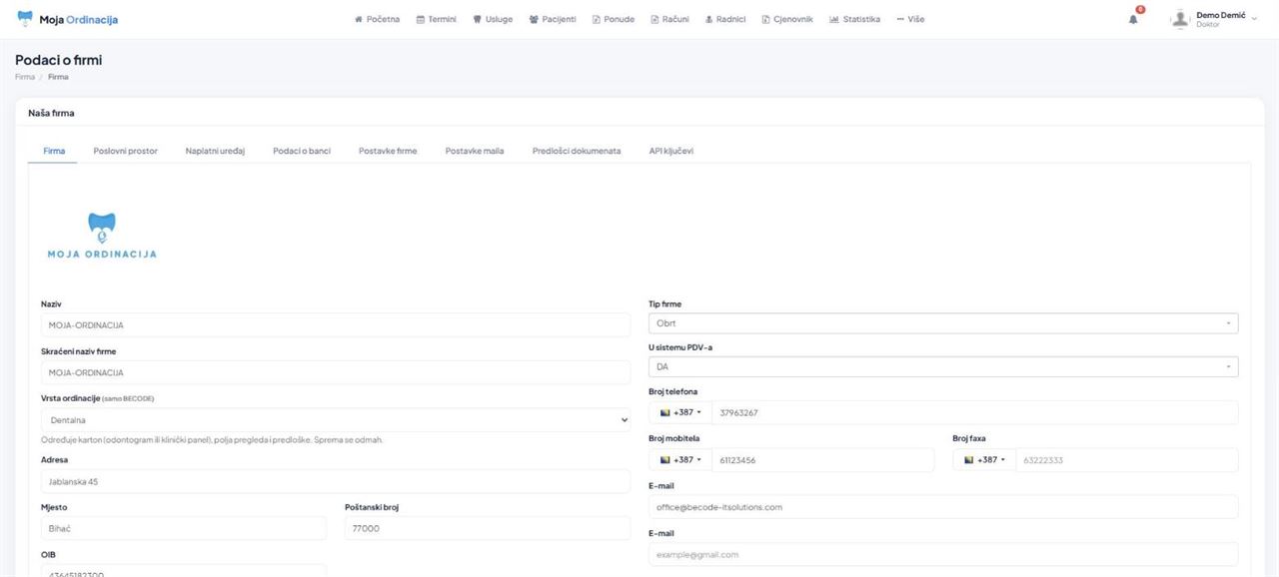
Task: Open the Naplatni uređaj tab
Action: pos(215,151)
